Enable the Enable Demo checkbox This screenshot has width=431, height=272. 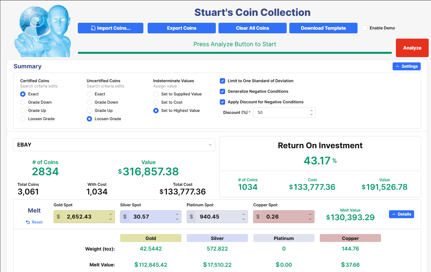[x=364, y=28]
